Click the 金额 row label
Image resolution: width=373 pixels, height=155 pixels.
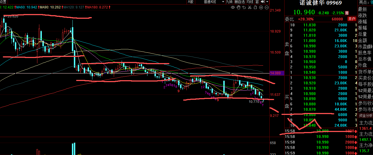[363, 40]
